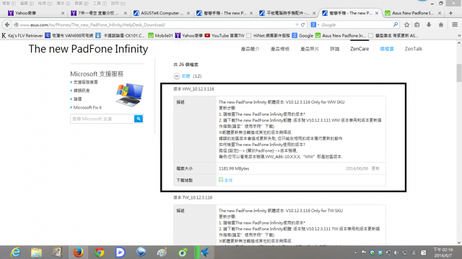
Task: Open the paint palette taskbar icon
Action: point(162,253)
